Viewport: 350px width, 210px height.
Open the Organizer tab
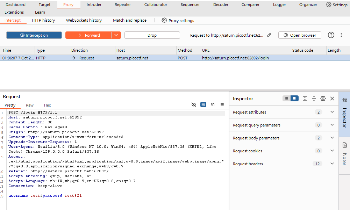(x=308, y=5)
